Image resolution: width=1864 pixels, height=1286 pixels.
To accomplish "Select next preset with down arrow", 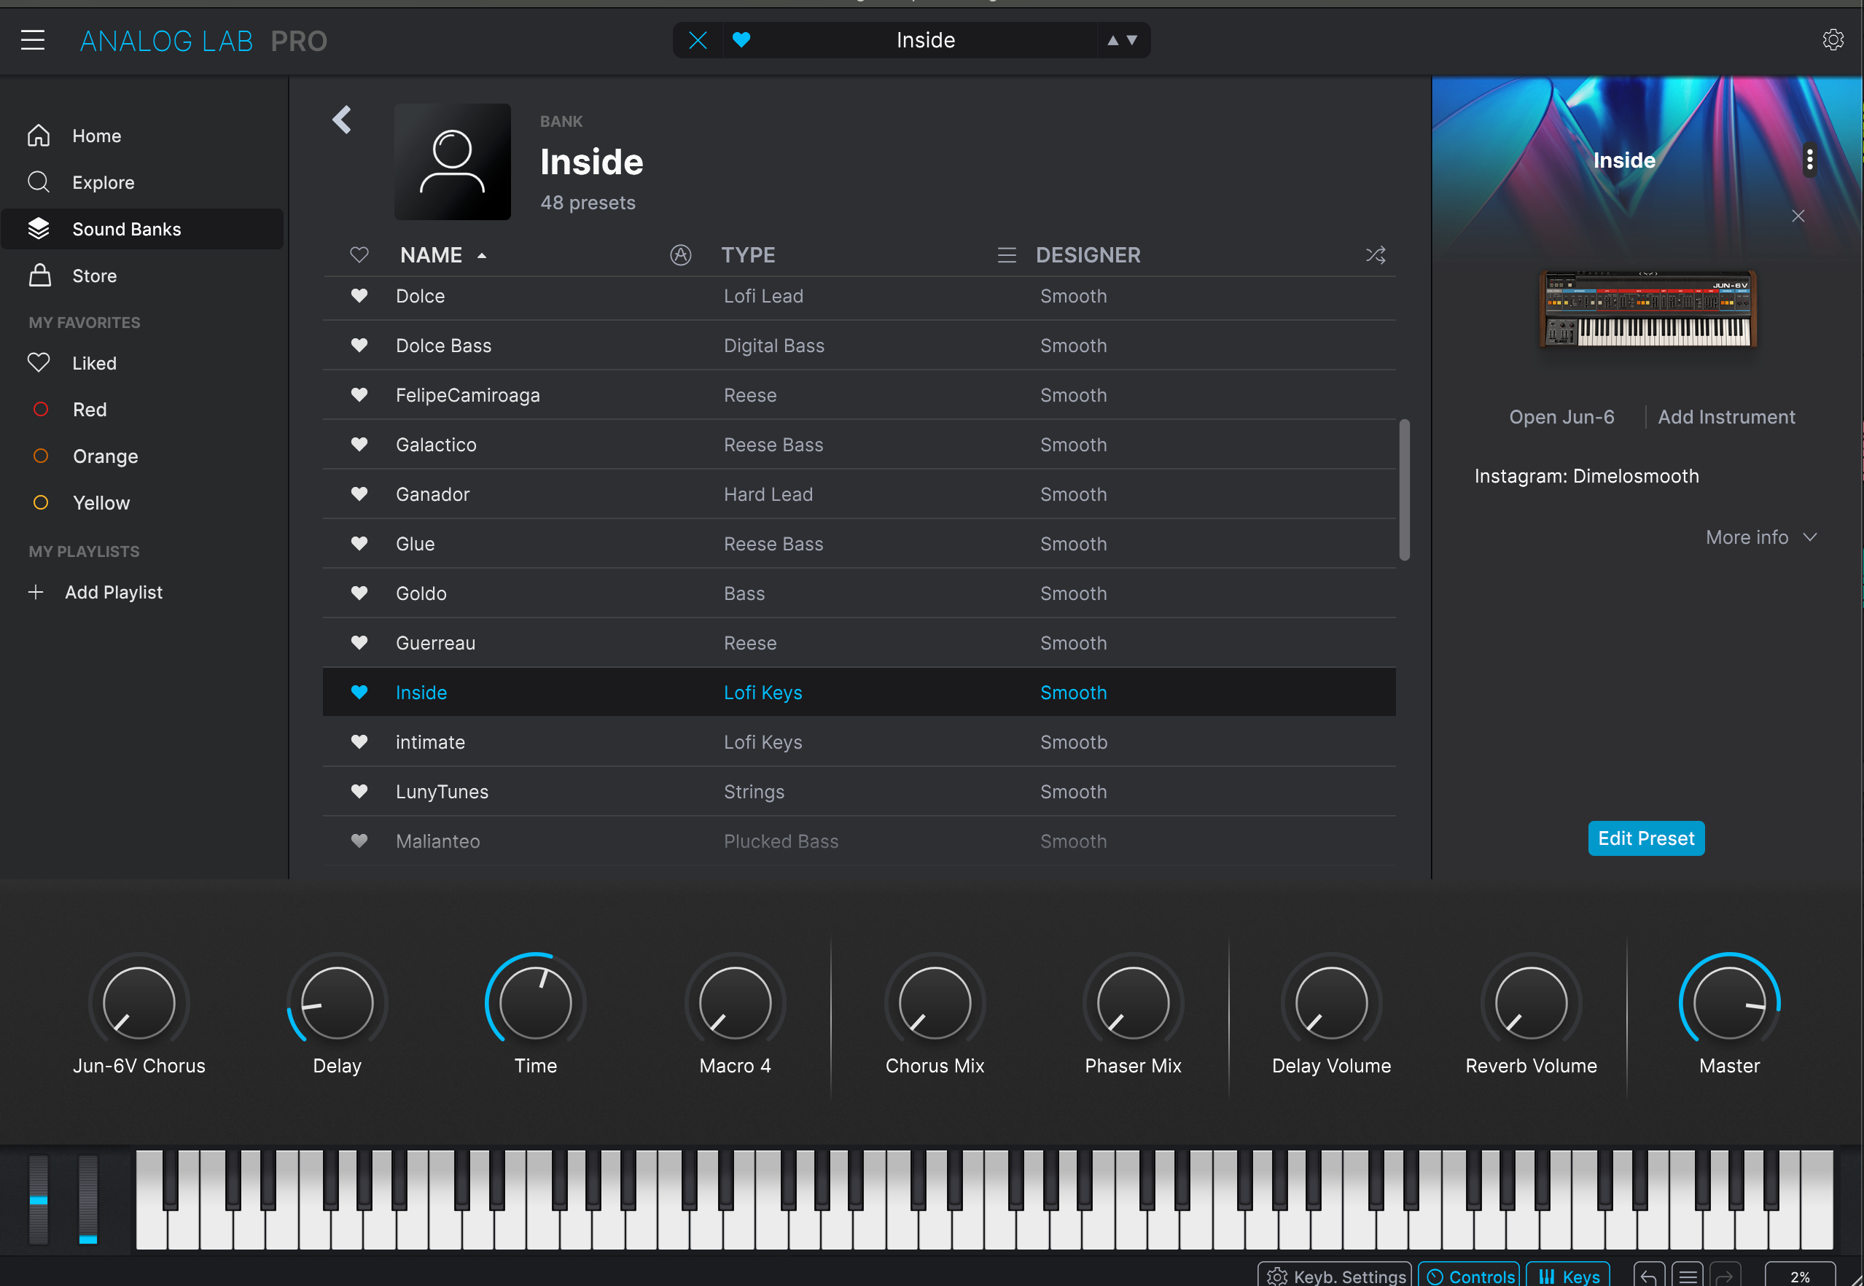I will pos(1132,40).
